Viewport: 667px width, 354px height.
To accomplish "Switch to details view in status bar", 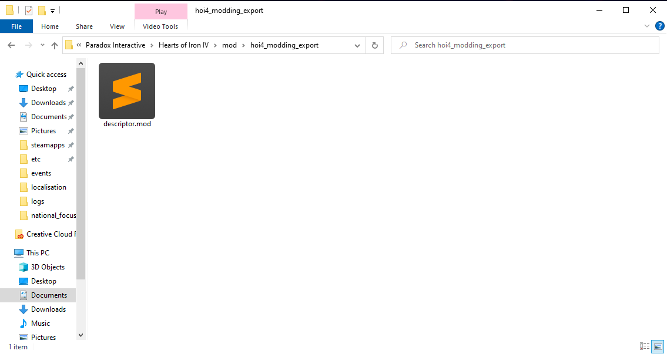I will (x=645, y=346).
